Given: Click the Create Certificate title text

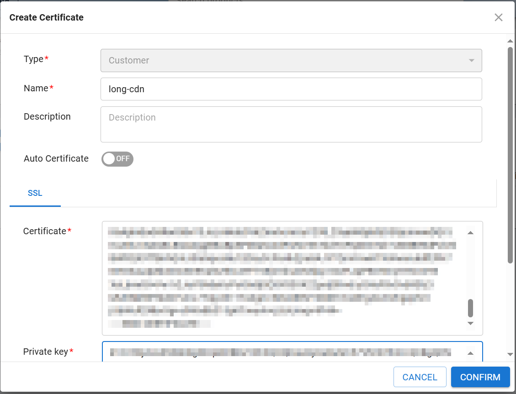Looking at the screenshot, I should [46, 17].
